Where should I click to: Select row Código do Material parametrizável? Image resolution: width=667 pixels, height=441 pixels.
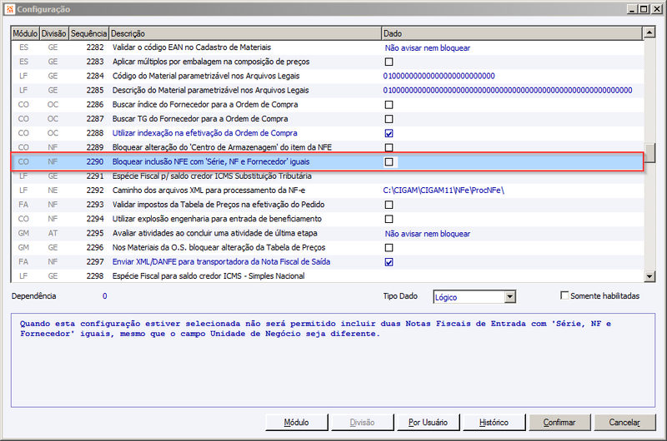pos(327,76)
